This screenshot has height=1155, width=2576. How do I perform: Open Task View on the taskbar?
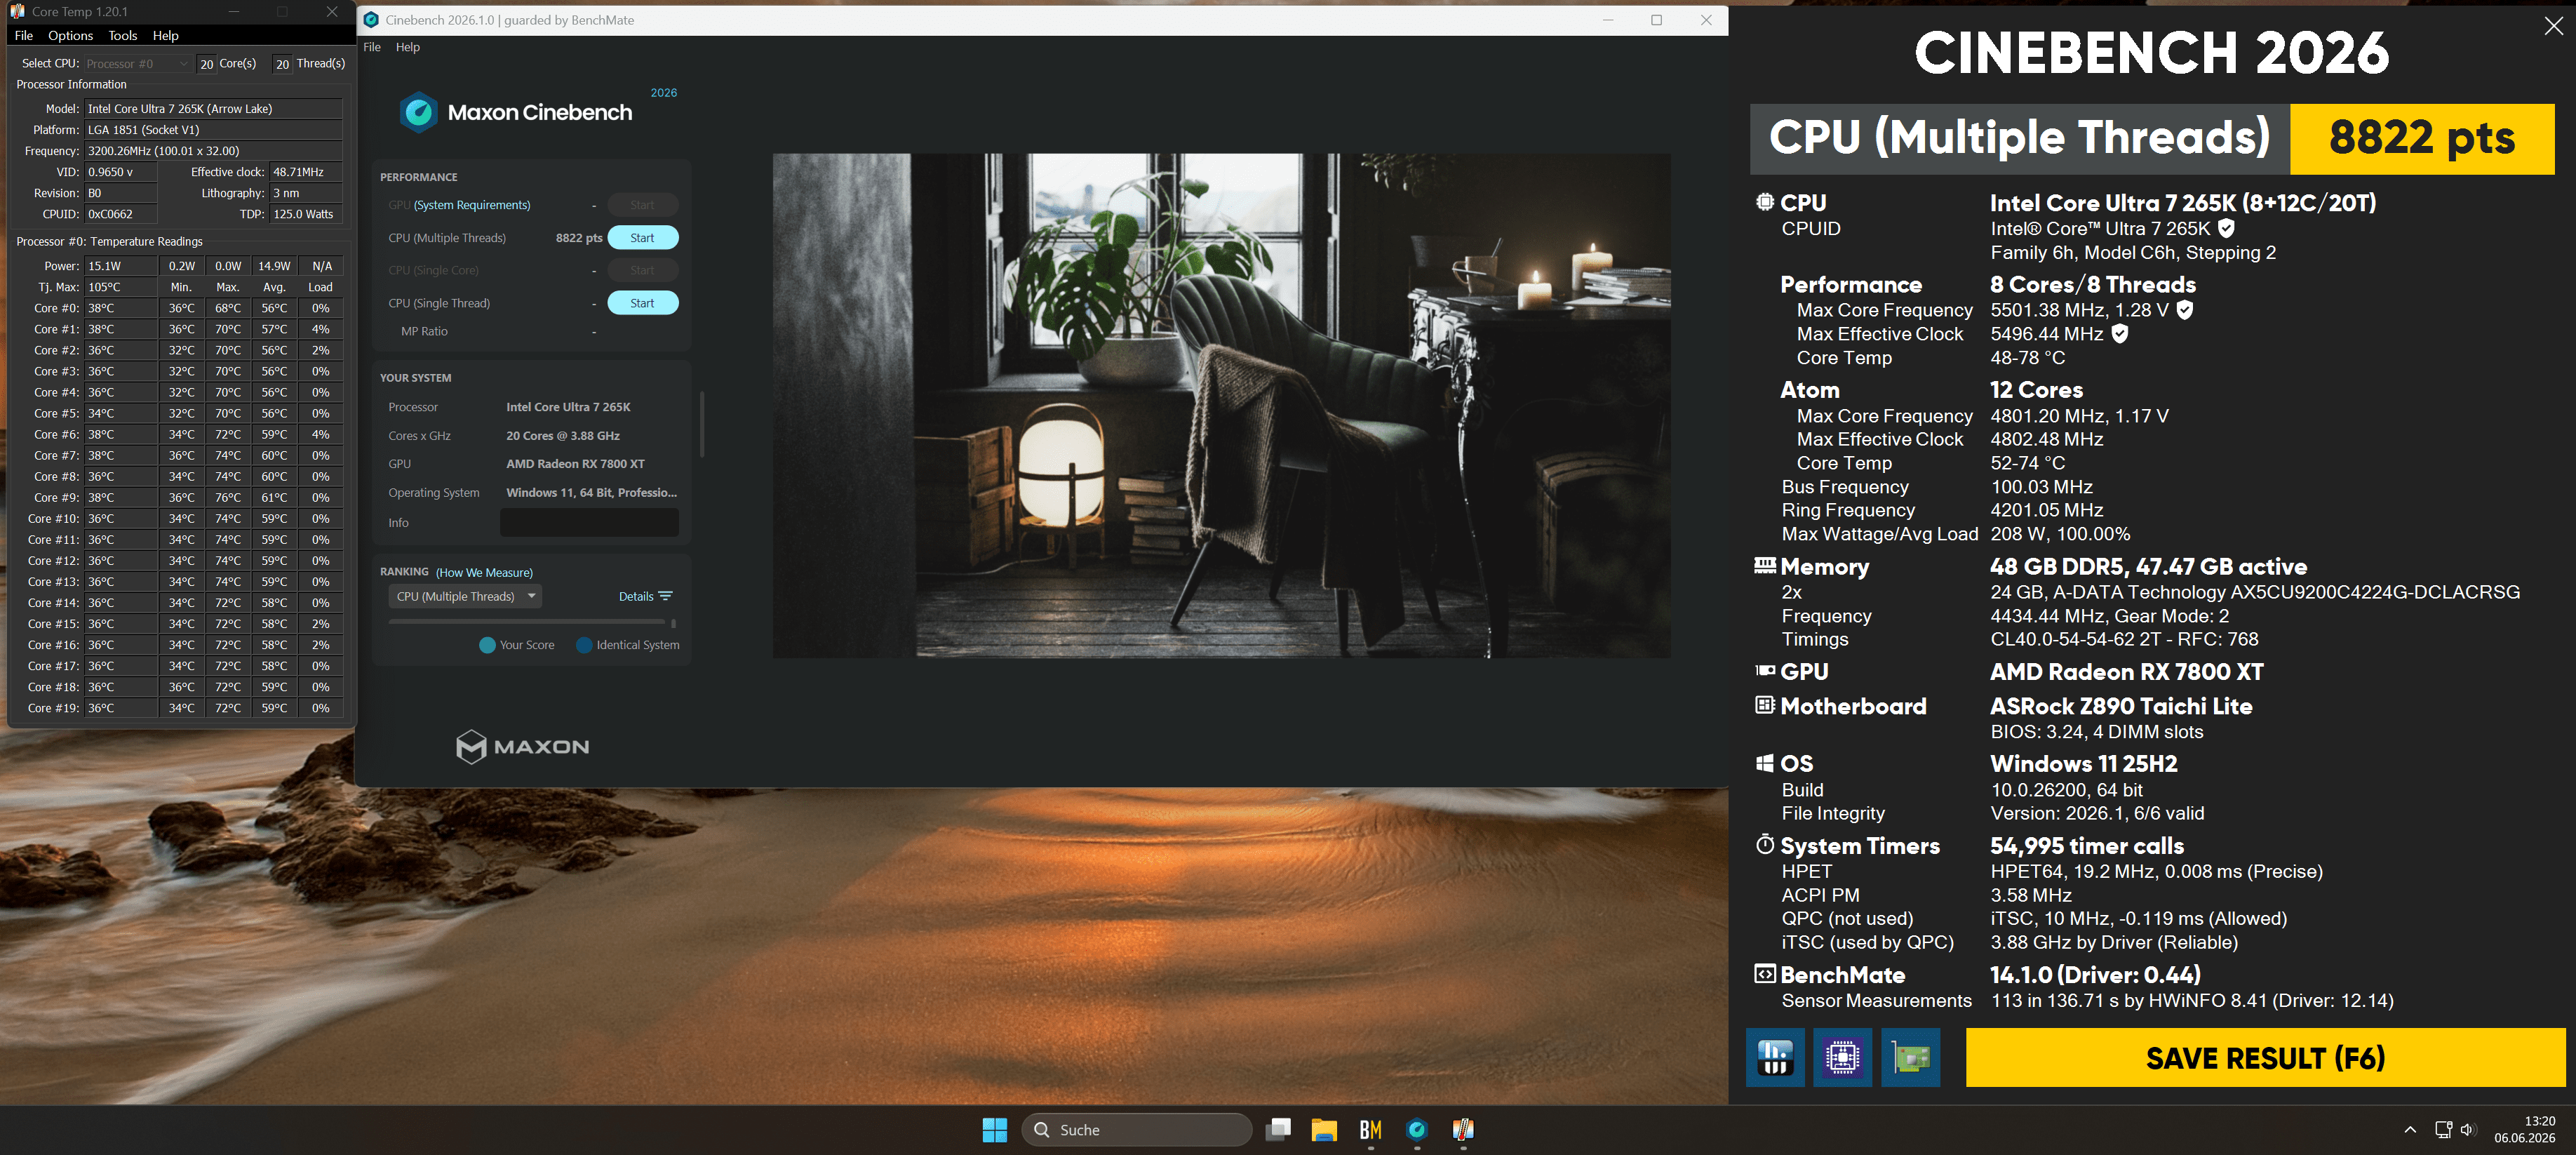click(x=1278, y=1130)
